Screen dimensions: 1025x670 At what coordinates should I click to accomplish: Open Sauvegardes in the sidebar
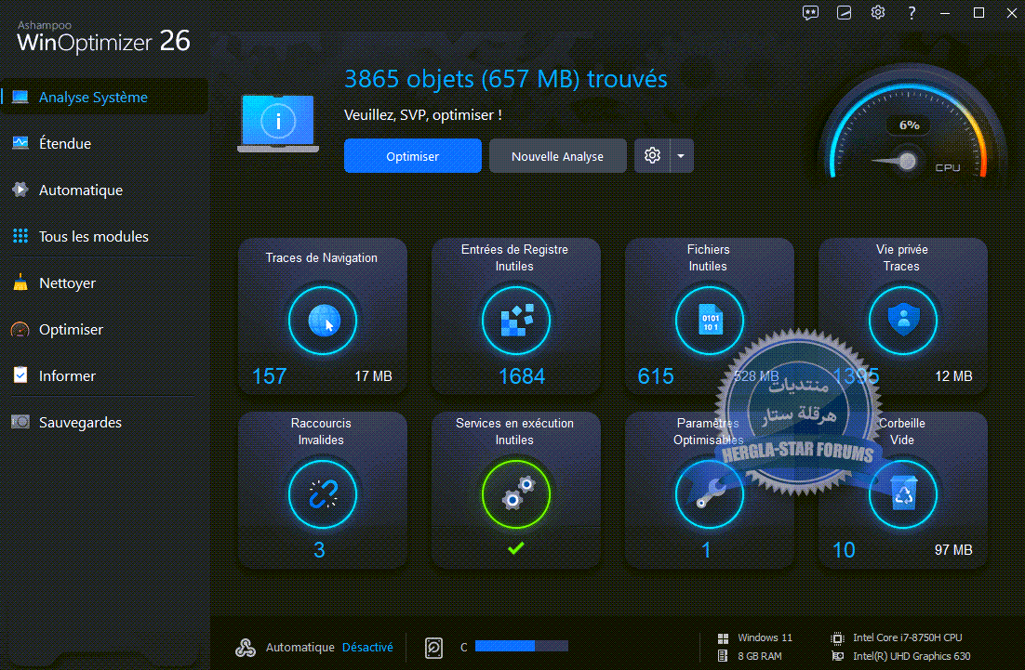(x=104, y=422)
